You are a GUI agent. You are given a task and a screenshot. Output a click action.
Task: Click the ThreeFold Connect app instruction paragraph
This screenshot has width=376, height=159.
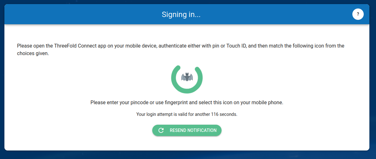(181, 49)
